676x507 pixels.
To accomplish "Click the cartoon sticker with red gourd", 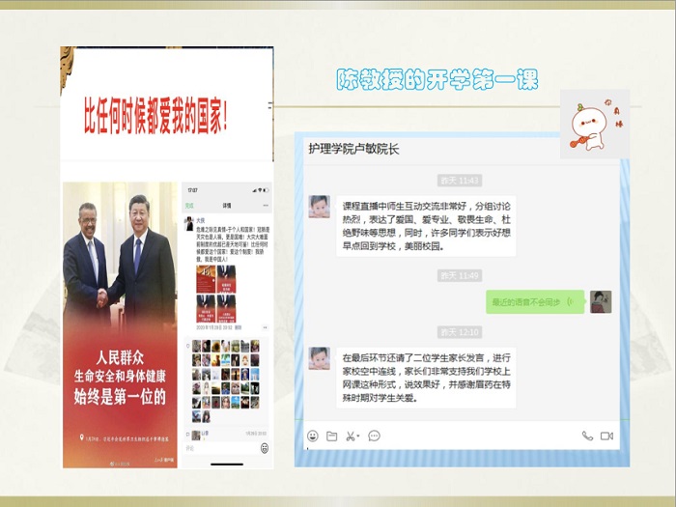I will (x=595, y=125).
